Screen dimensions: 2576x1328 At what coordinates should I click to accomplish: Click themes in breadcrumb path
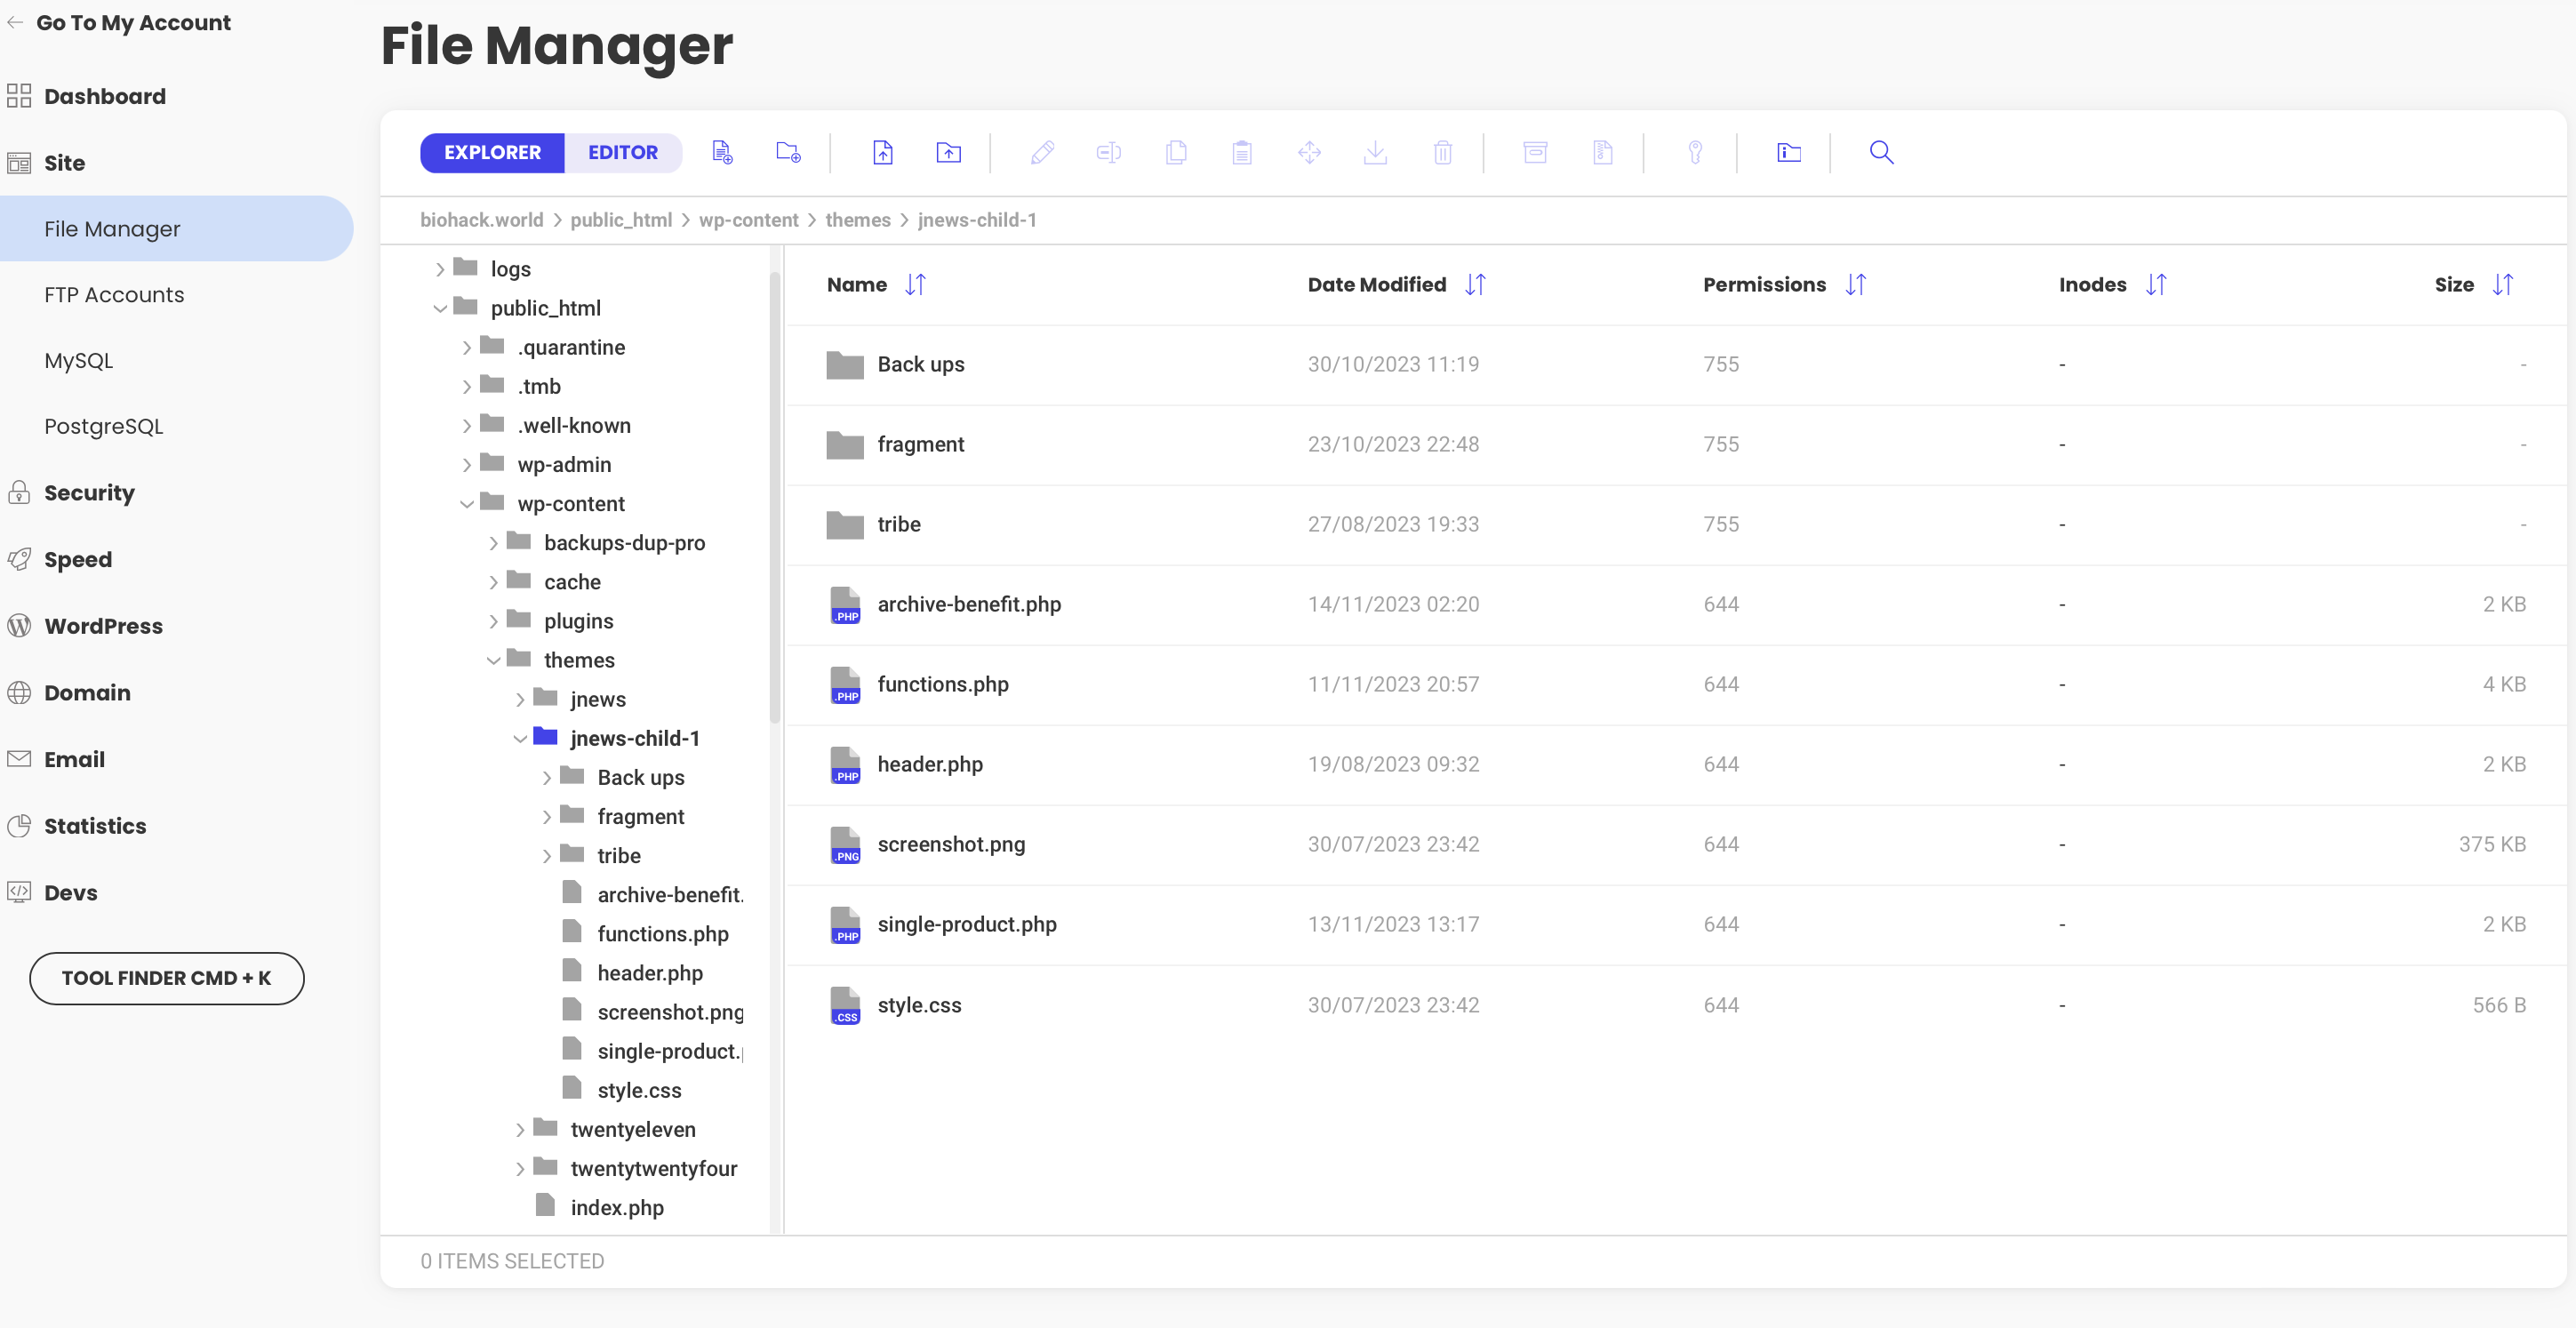pyautogui.click(x=857, y=220)
